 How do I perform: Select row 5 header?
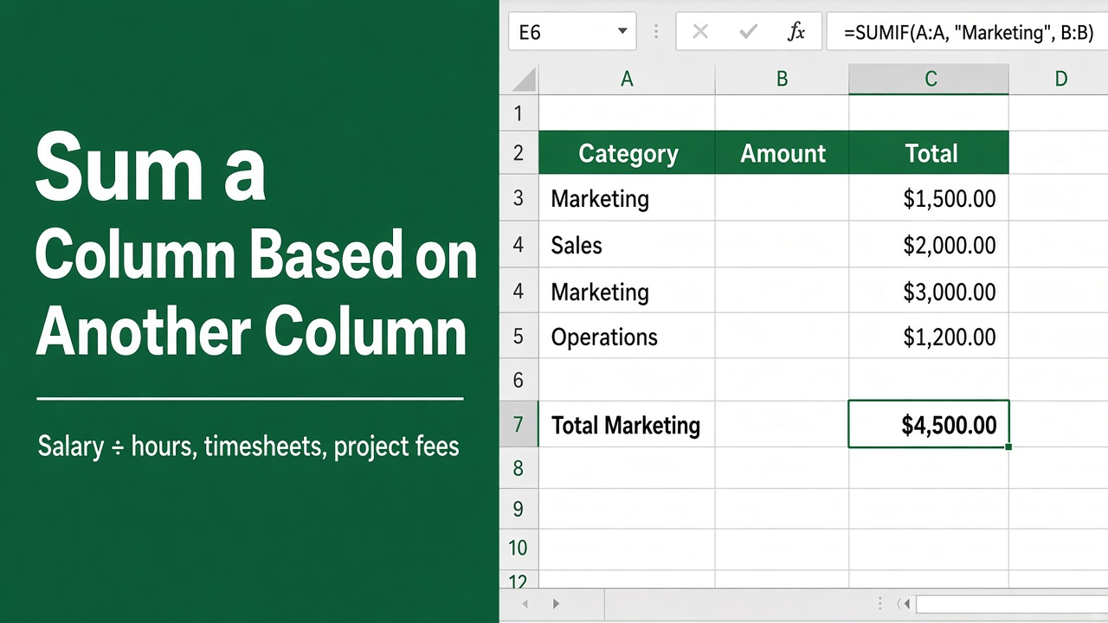519,336
